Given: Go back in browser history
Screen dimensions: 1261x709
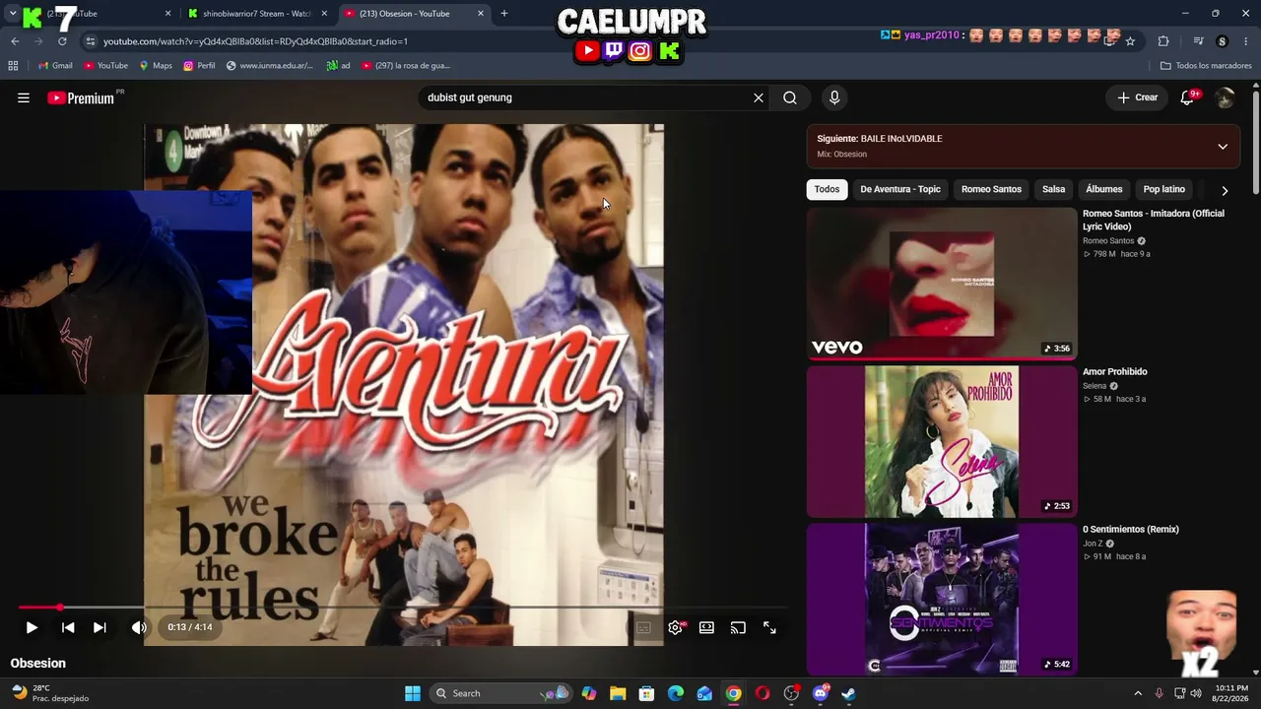Looking at the screenshot, I should coord(15,41).
